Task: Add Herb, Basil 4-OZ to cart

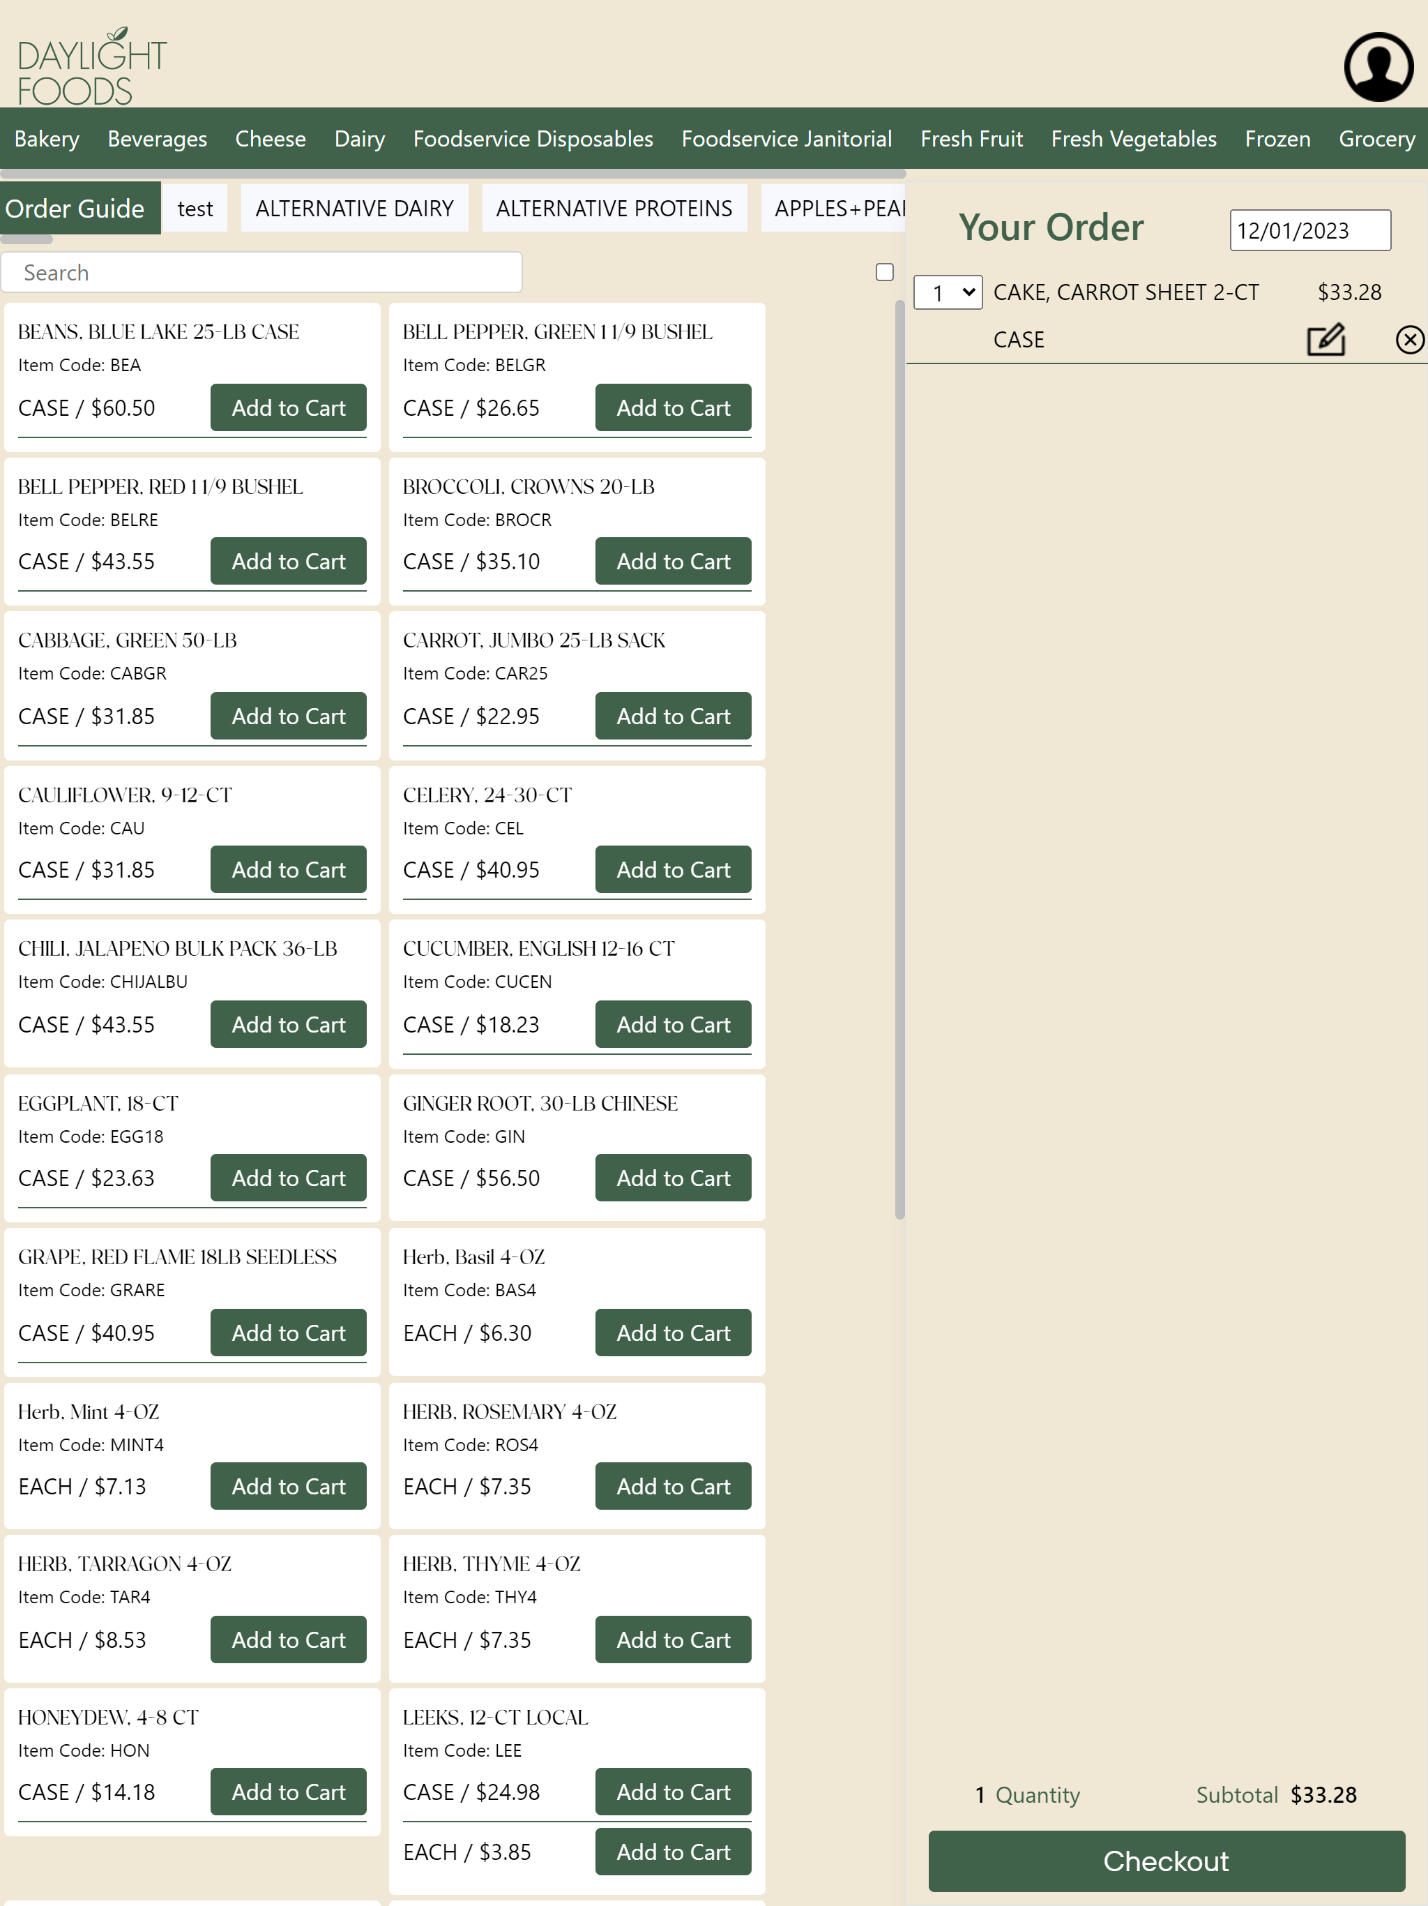Action: [x=674, y=1333]
